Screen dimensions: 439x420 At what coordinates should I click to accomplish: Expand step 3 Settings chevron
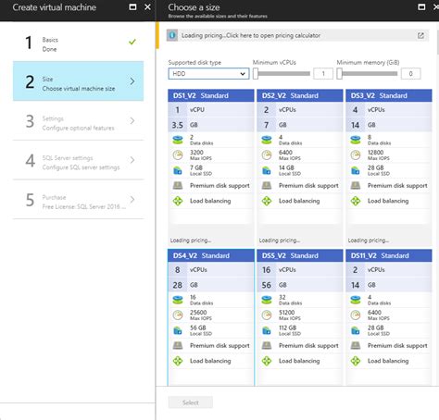(132, 120)
